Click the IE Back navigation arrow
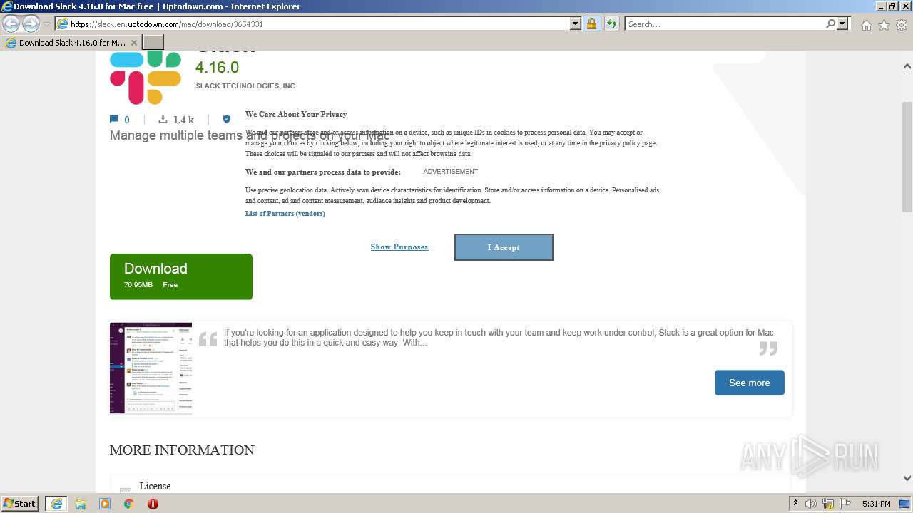This screenshot has width=913, height=513. 11,24
